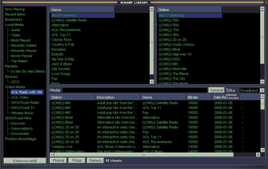
Task: Show Recently Added media
Action: click(24, 45)
